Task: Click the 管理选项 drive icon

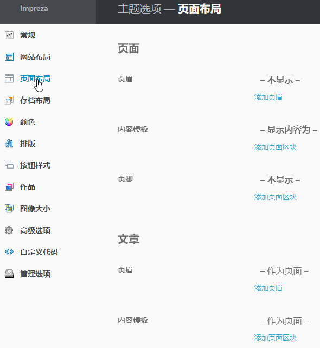Action: coord(9,273)
